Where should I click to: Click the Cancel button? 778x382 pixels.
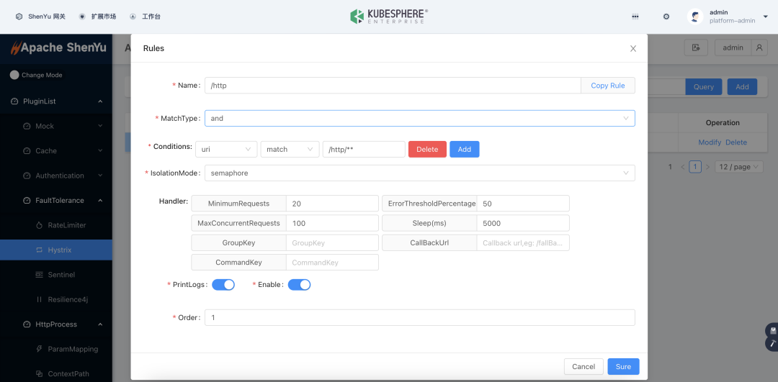(x=583, y=367)
